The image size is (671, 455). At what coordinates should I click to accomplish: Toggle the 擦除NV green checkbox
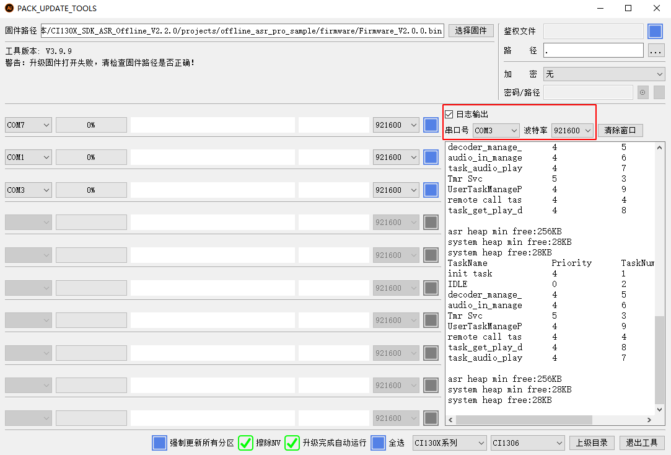246,443
